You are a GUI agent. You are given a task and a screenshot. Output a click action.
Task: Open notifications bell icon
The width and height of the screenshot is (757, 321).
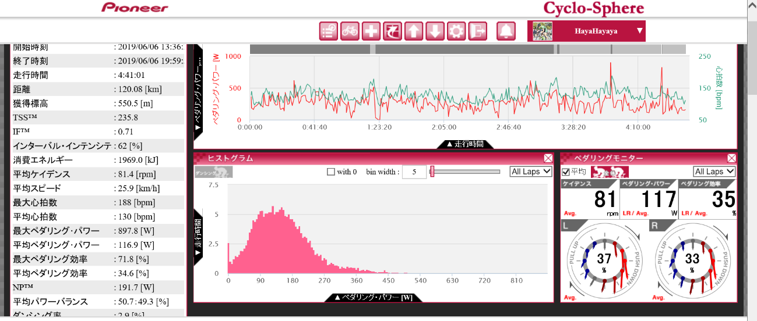tap(506, 31)
